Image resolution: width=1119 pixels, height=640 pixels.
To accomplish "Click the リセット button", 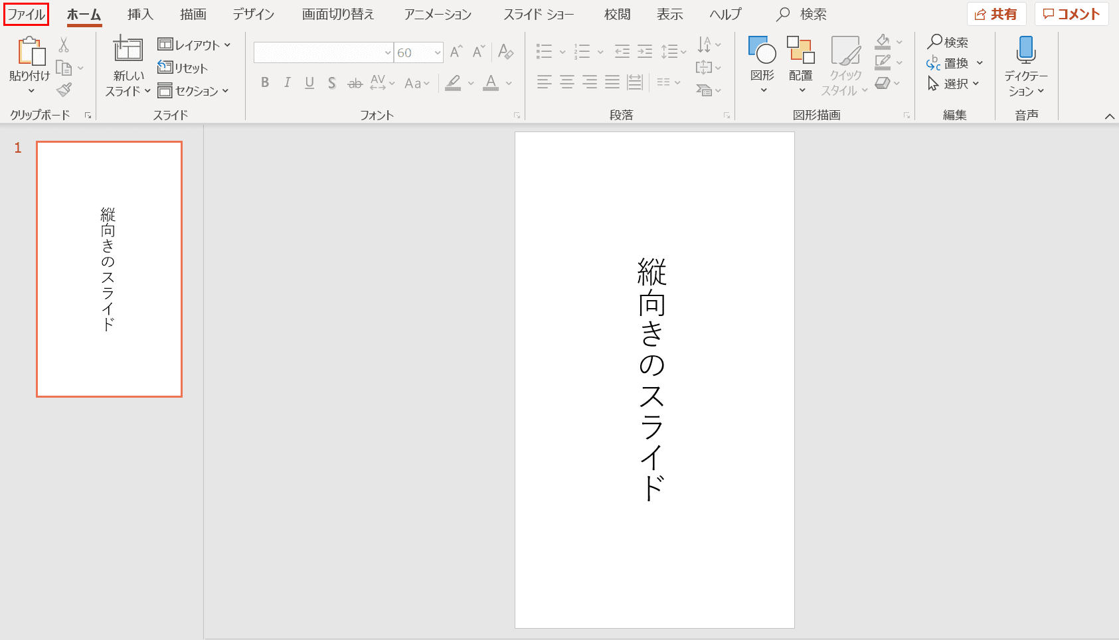I will coord(183,68).
